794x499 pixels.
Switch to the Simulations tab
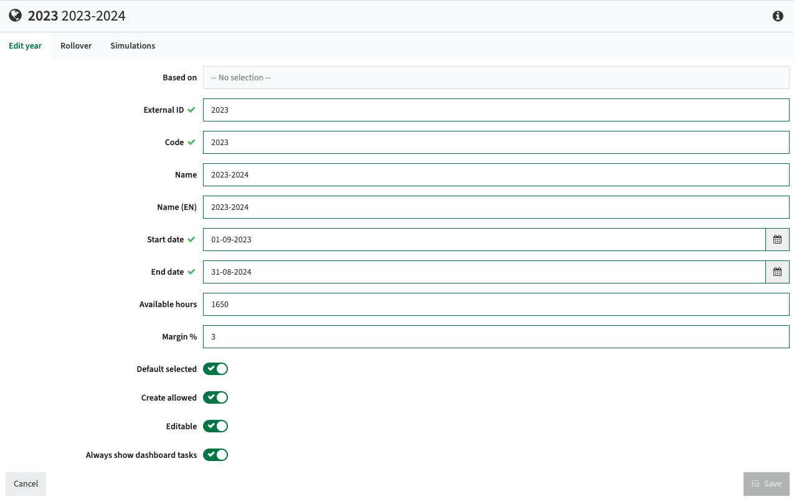(133, 45)
